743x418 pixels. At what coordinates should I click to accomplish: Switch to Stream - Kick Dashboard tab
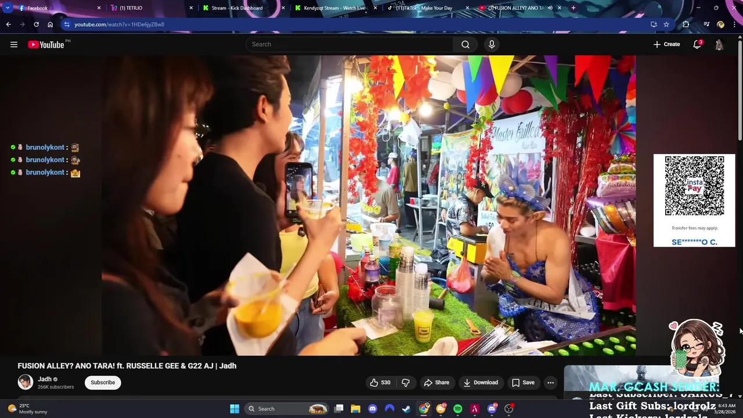click(243, 8)
